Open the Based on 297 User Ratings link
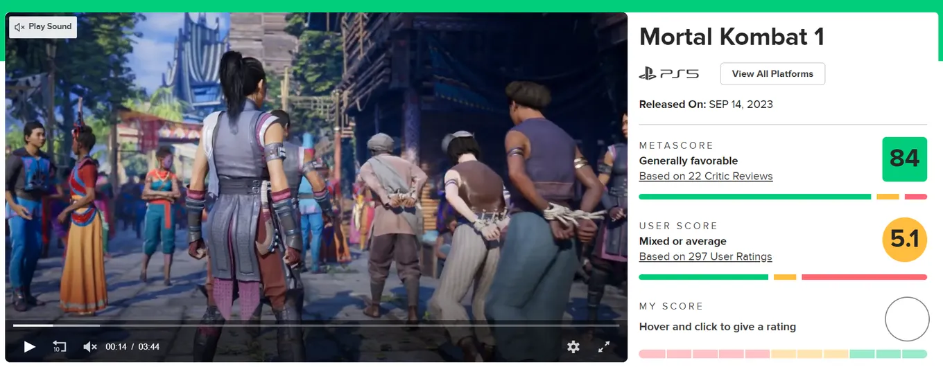 point(705,256)
